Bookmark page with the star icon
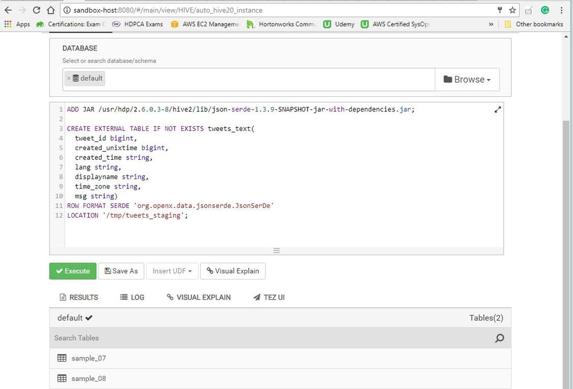The width and height of the screenshot is (573, 389). [x=512, y=10]
